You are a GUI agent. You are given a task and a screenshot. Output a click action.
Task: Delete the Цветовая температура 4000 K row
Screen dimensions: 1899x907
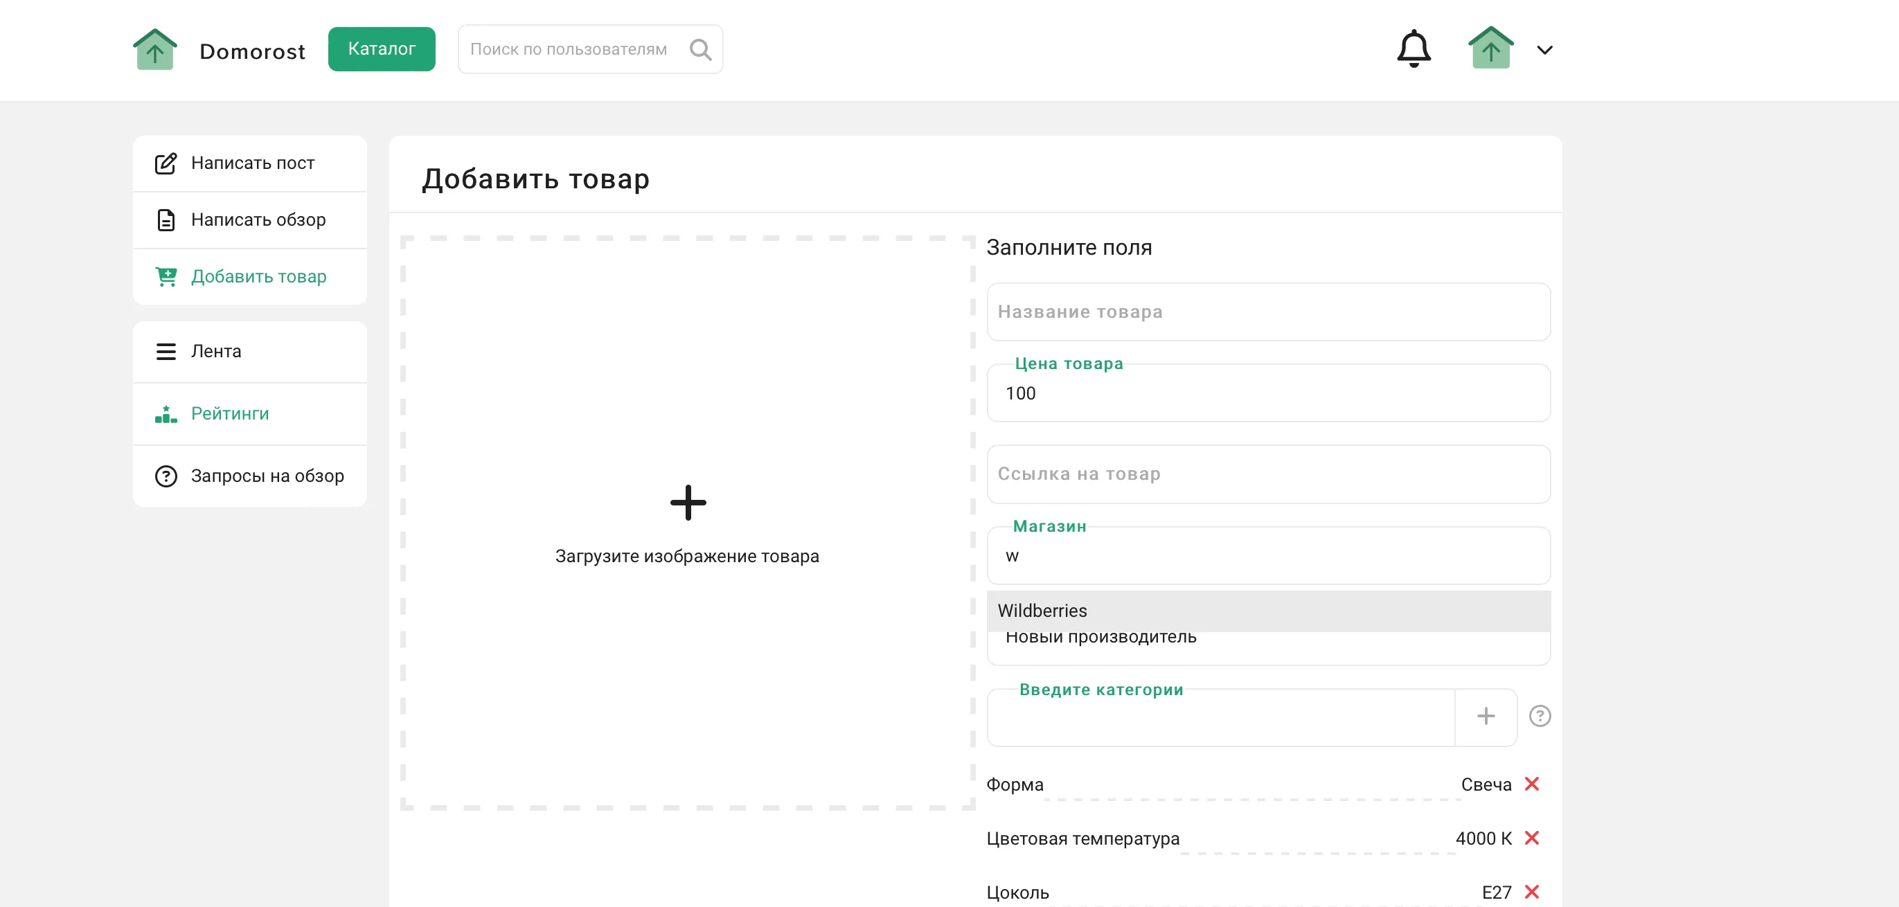tap(1531, 838)
